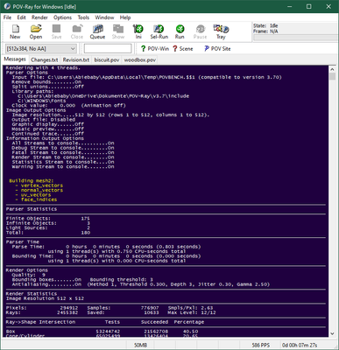Open Scene help icon

pos(183,49)
